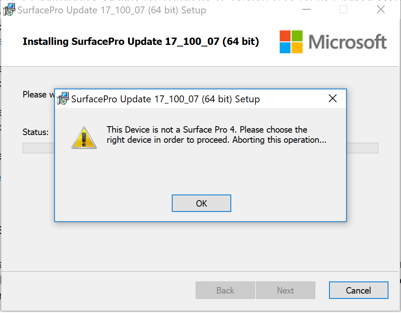
Task: Close the warning dialog with its X
Action: tap(332, 99)
